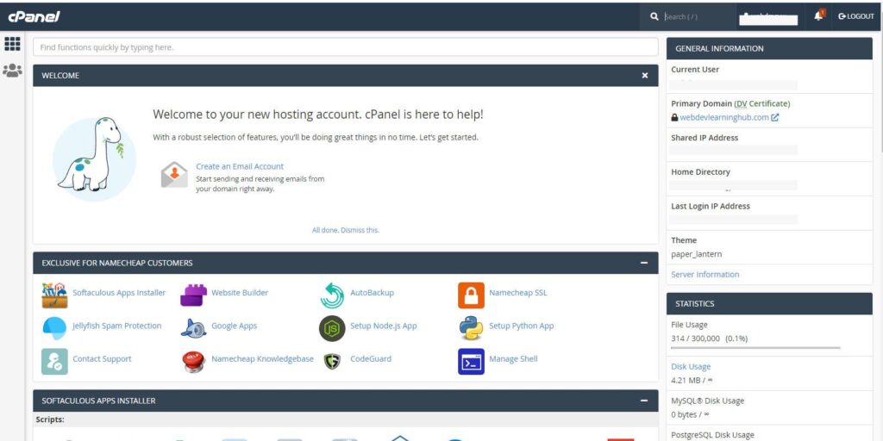Click the Find functions quickly search field
The height and width of the screenshot is (441, 883).
click(345, 47)
